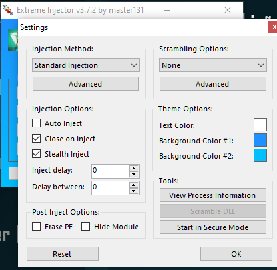Click the Delay between number field
Screen dimensions: 277x270
point(111,188)
